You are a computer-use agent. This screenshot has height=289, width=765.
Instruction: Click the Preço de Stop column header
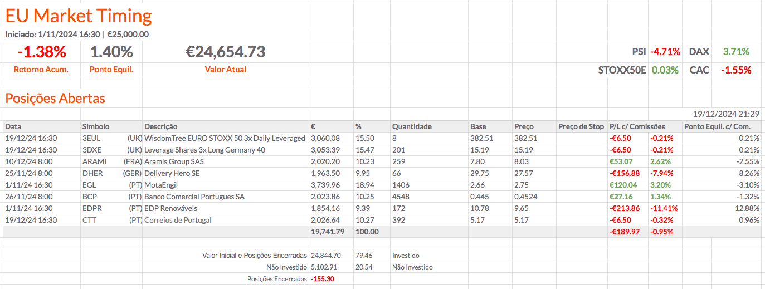coord(581,126)
